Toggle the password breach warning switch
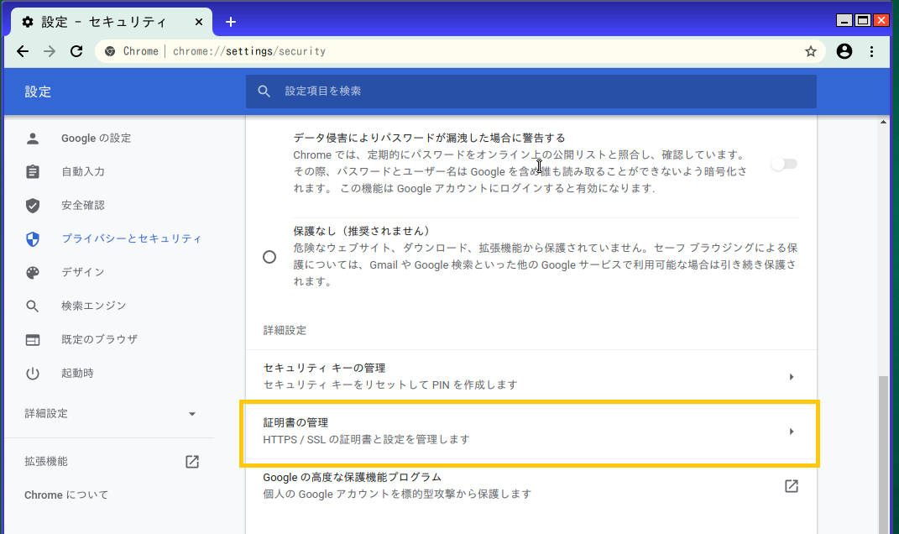This screenshot has width=899, height=534. point(784,164)
